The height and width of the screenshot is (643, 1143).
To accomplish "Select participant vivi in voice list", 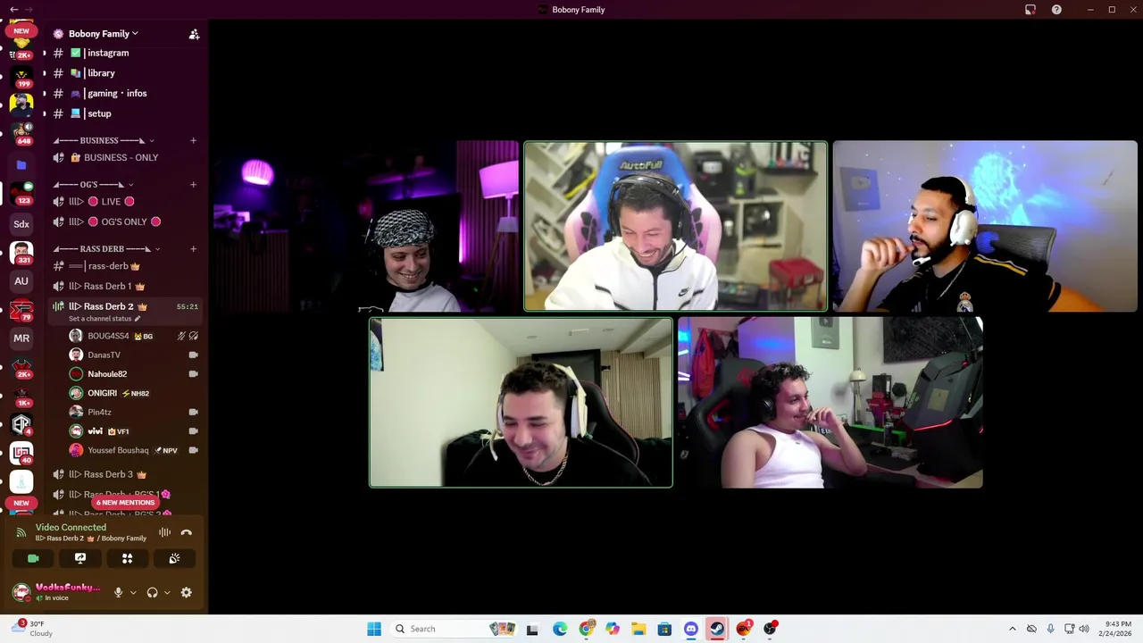I will click(x=134, y=431).
